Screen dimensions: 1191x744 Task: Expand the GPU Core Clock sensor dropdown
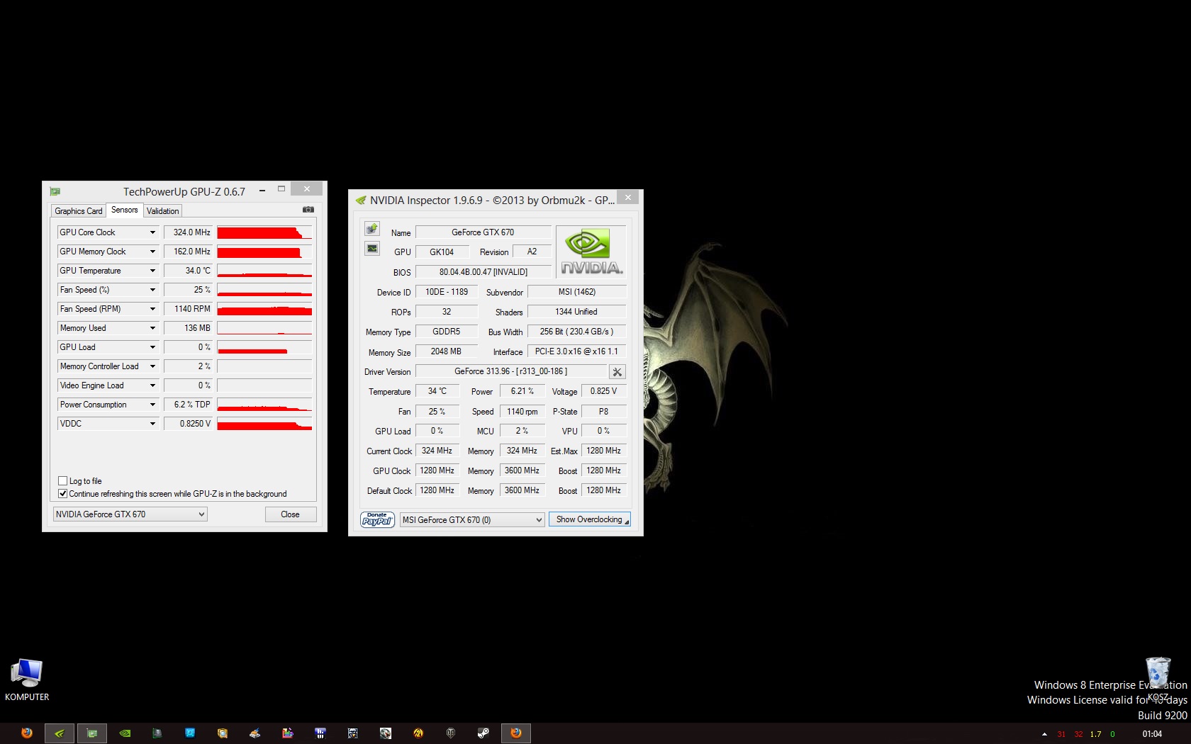(x=152, y=232)
